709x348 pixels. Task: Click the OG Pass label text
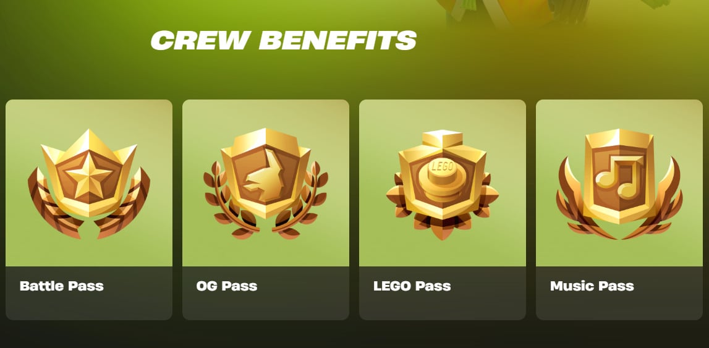pos(227,286)
